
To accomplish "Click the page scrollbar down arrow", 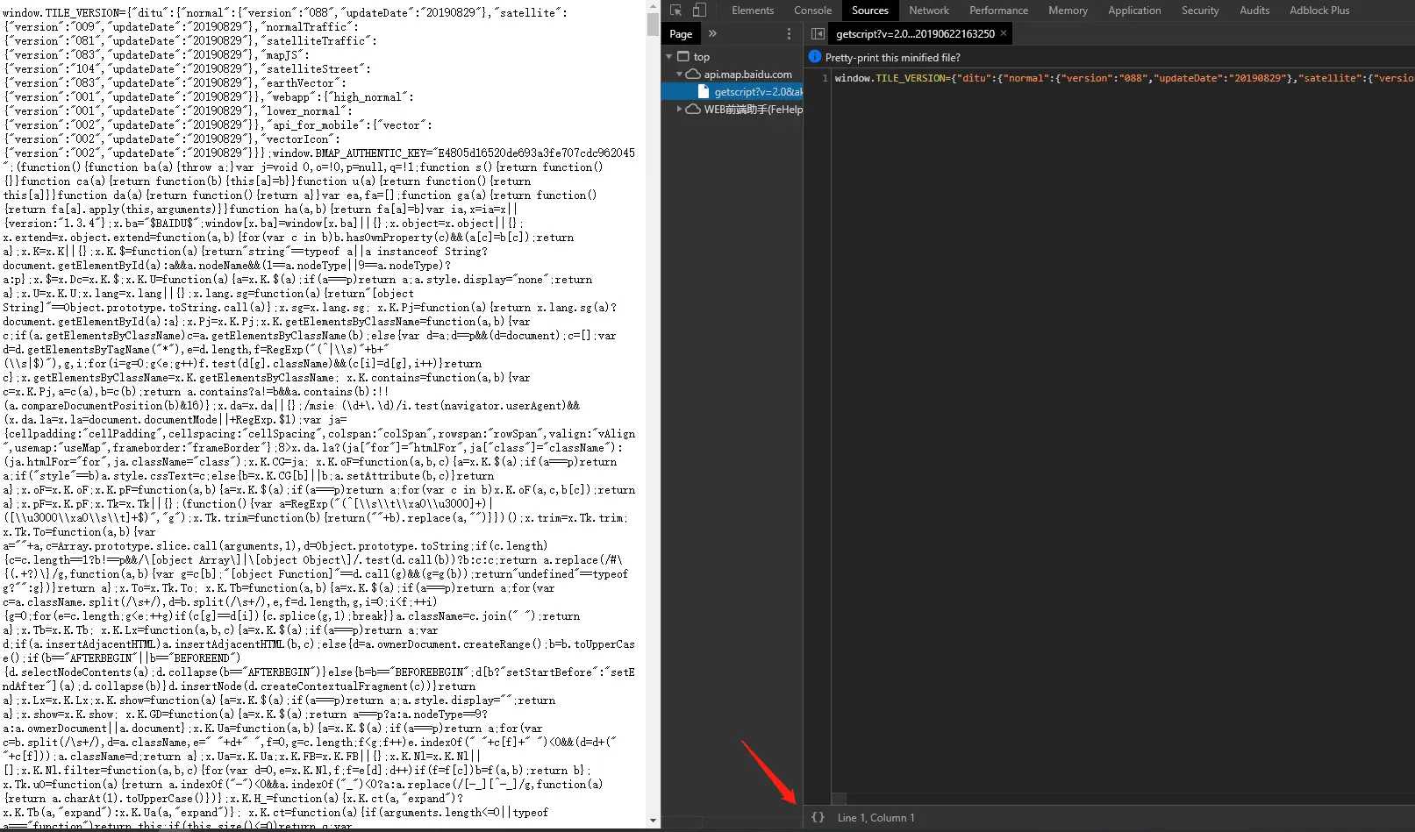I will pyautogui.click(x=654, y=821).
